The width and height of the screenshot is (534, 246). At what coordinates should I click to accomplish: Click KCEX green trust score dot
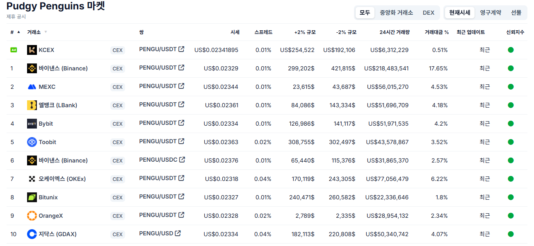click(x=511, y=50)
